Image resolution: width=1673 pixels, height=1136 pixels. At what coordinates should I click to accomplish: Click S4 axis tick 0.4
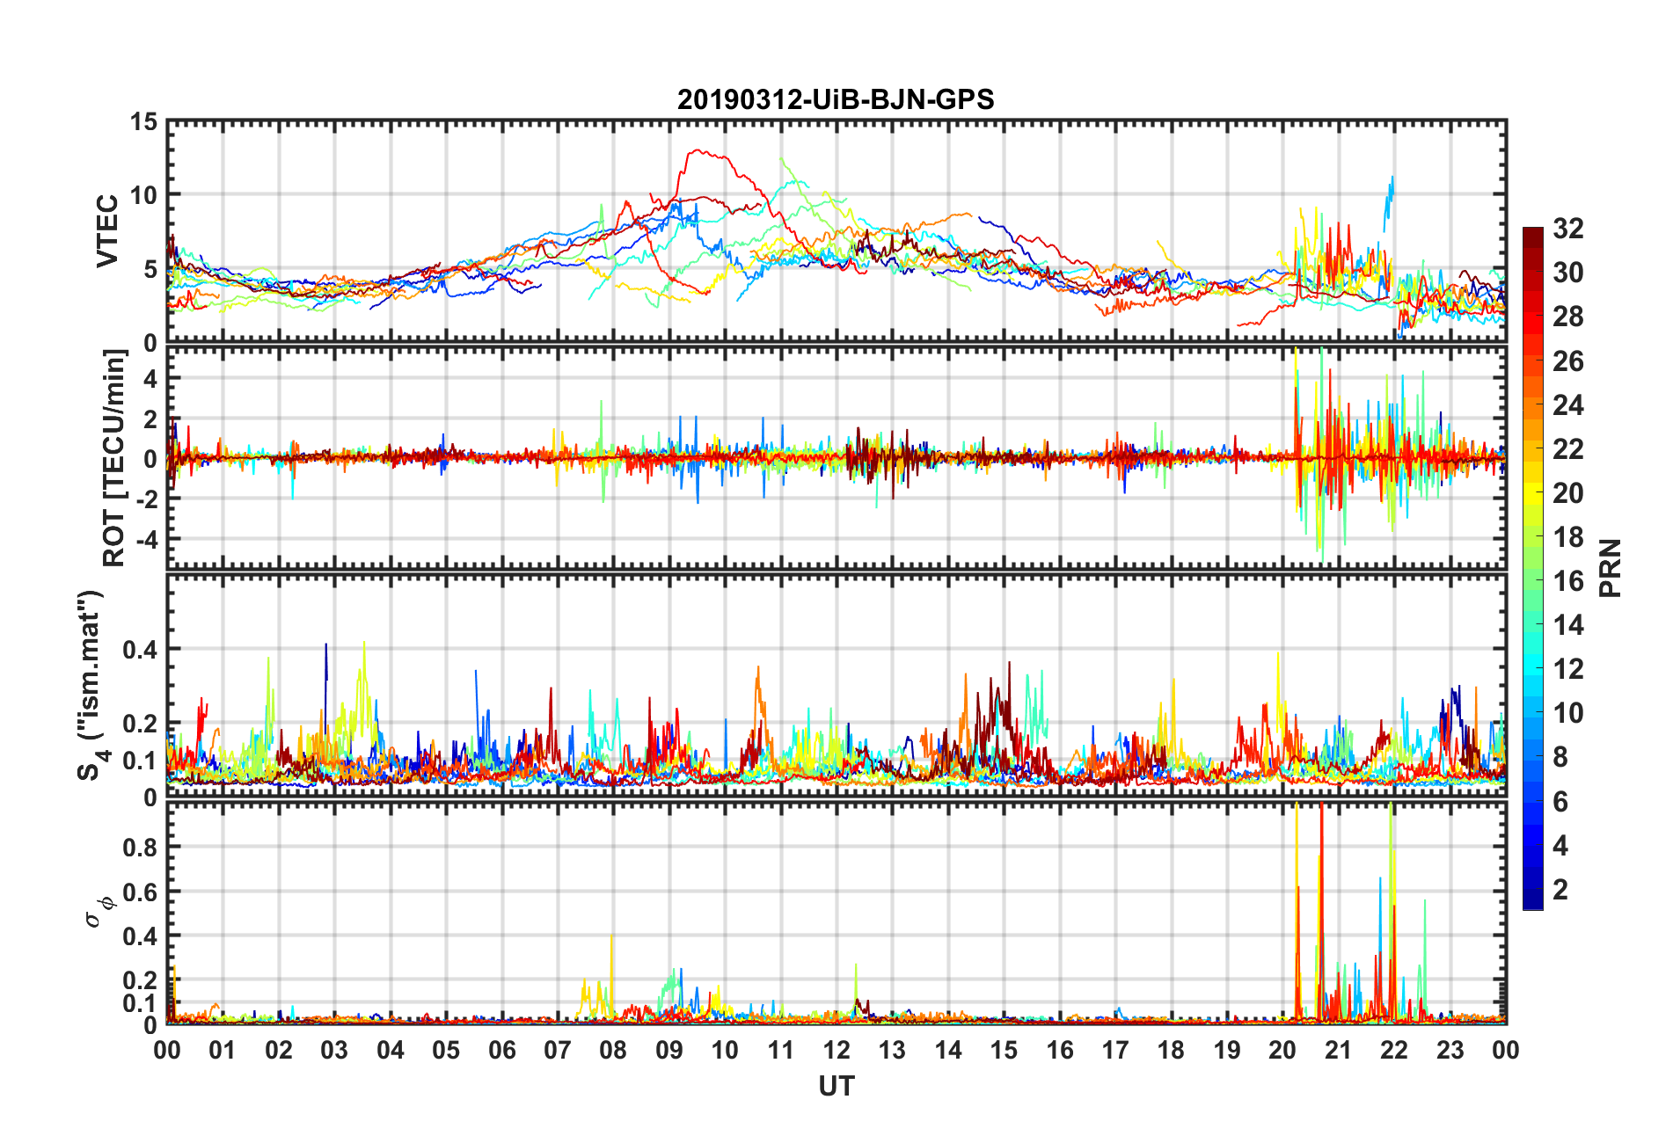pos(141,650)
